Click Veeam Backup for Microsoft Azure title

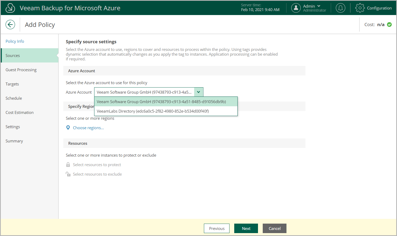(x=70, y=8)
